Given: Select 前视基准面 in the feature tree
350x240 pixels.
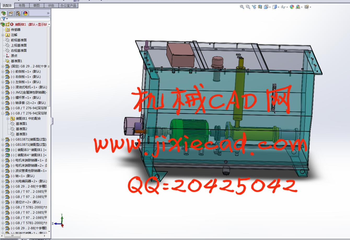Looking at the screenshot, I should point(19,40).
